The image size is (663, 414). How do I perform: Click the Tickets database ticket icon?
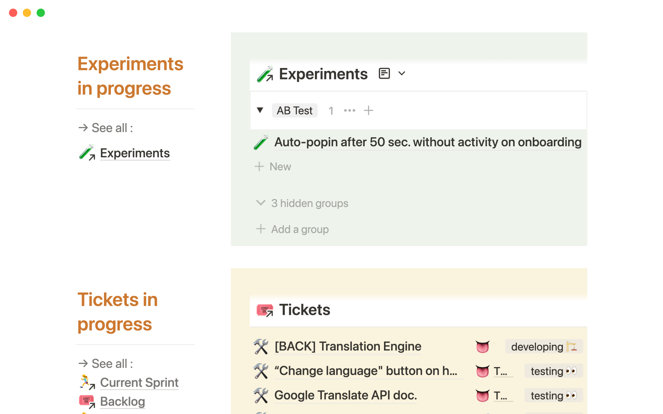pyautogui.click(x=265, y=310)
